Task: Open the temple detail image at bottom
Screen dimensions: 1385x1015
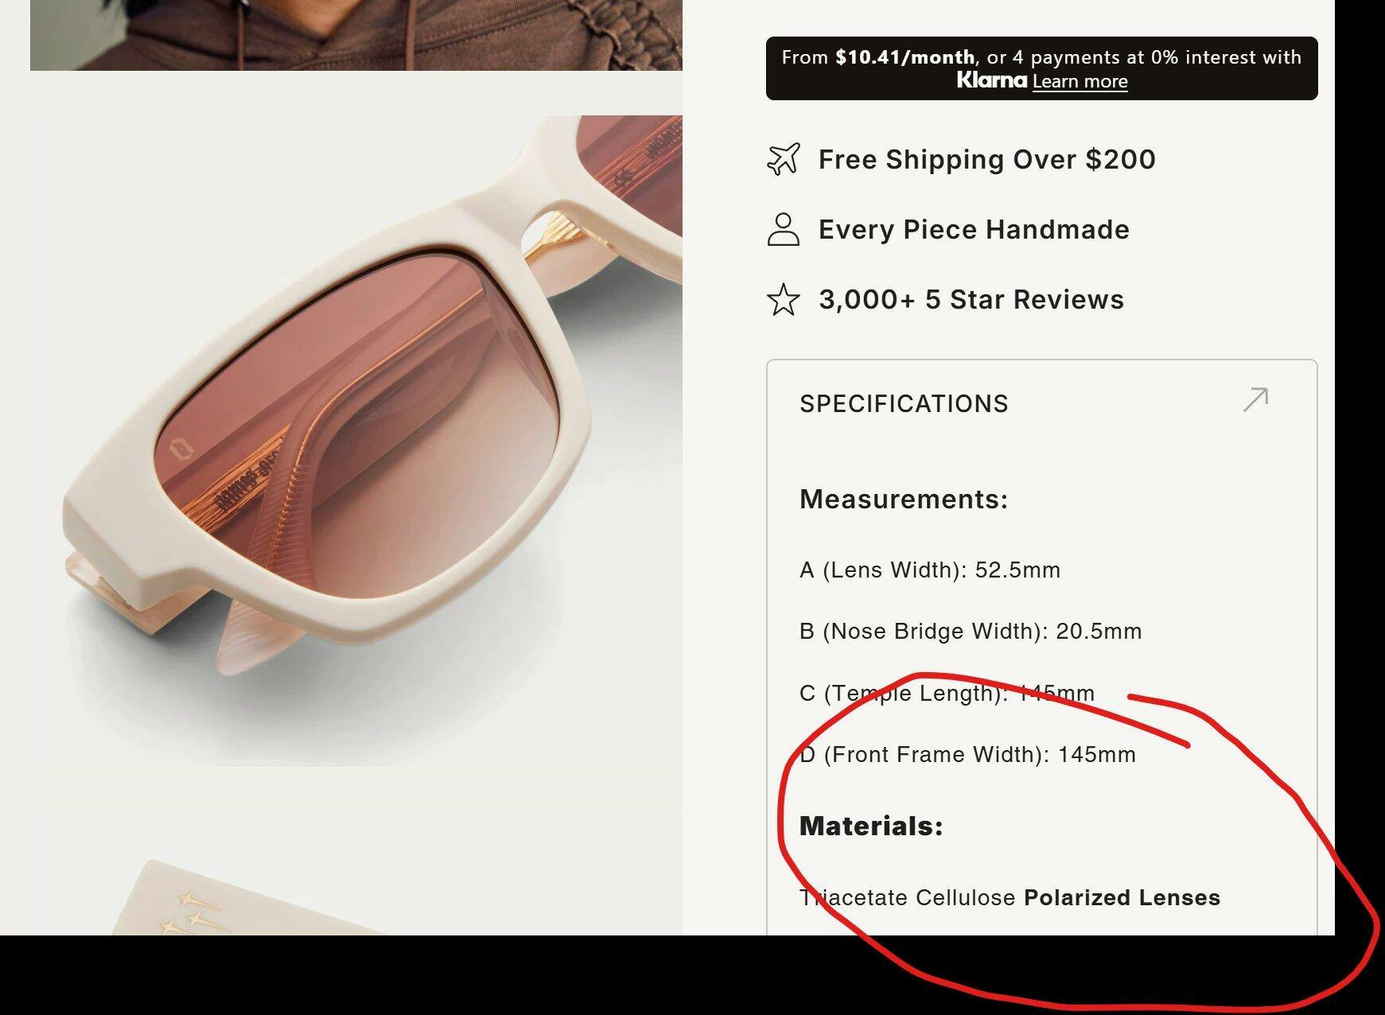Action: 356,873
